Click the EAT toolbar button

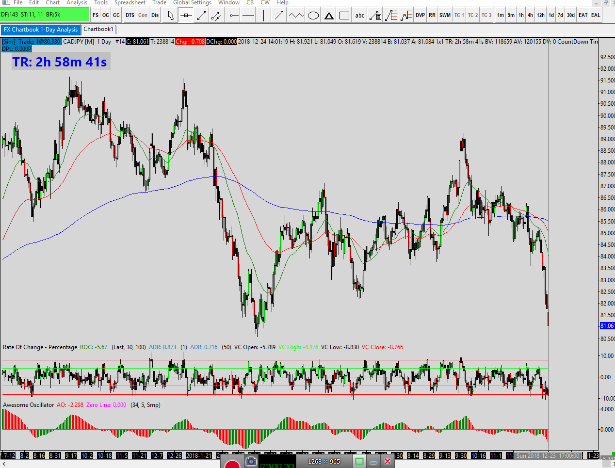coord(583,16)
